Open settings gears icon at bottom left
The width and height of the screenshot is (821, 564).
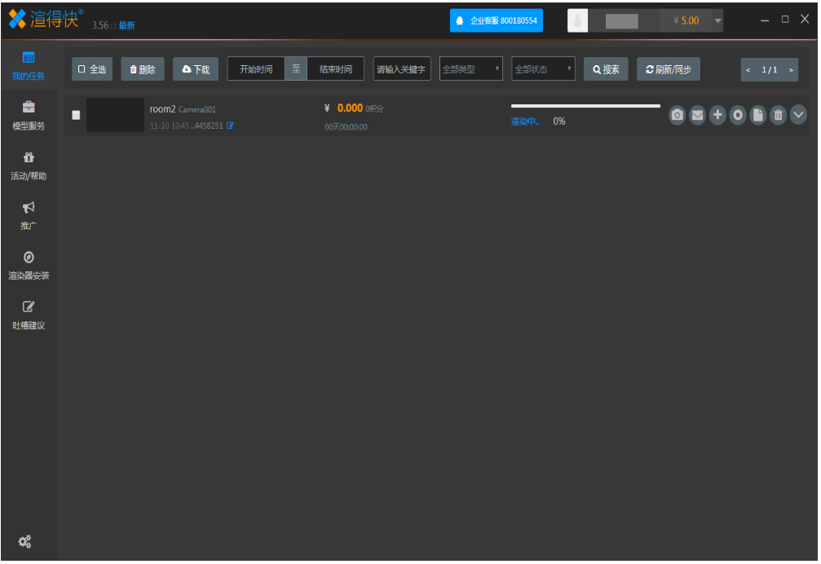click(25, 541)
